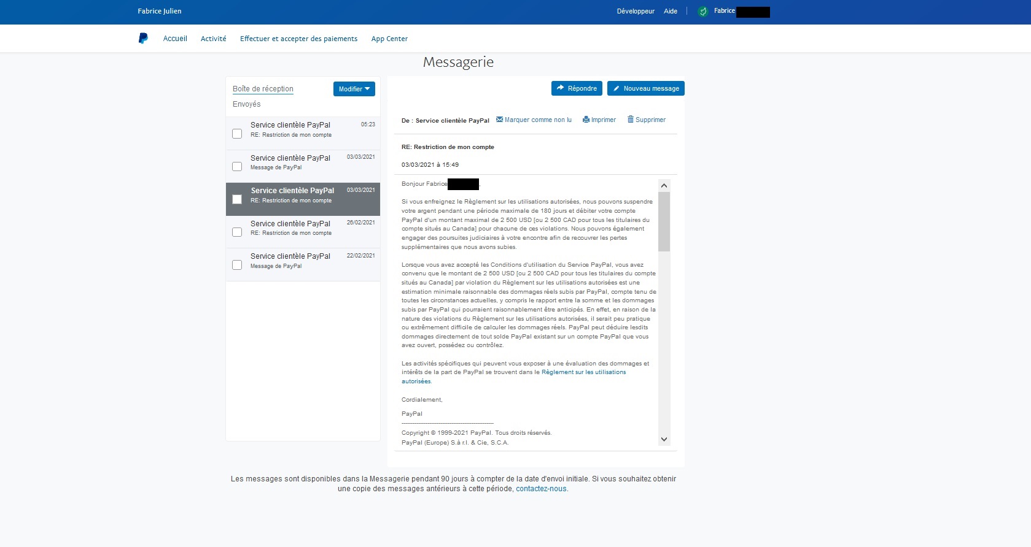Click the PayPal logo icon
Screen dimensions: 1031x547
pyautogui.click(x=143, y=38)
